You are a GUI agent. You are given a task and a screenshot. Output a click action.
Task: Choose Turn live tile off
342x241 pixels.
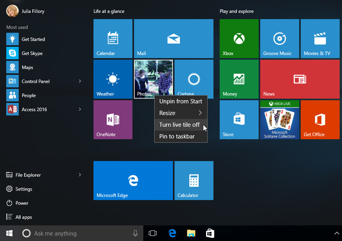point(181,125)
